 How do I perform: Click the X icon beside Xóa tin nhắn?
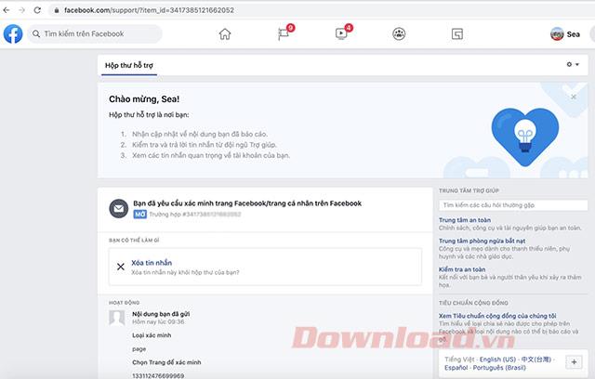[x=121, y=267]
